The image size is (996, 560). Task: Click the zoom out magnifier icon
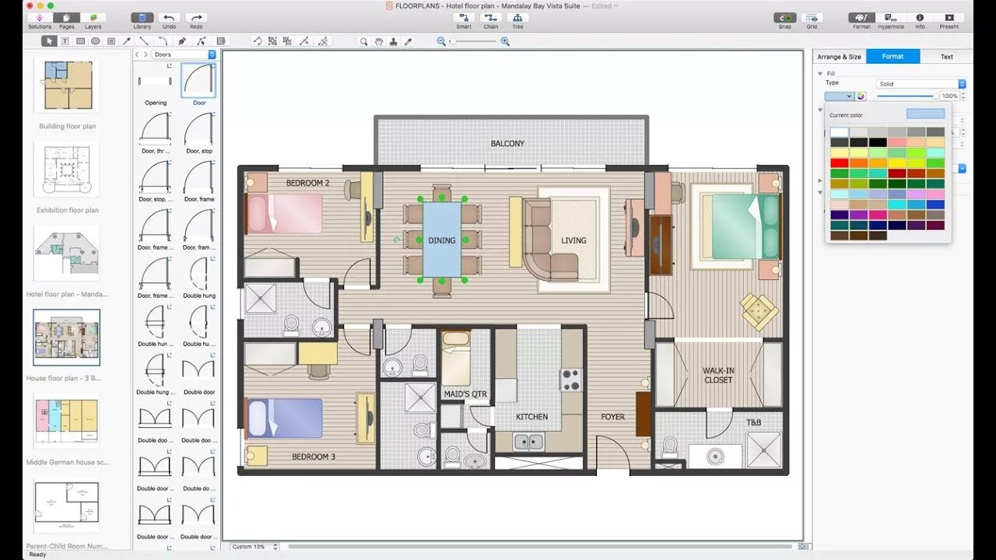[441, 41]
